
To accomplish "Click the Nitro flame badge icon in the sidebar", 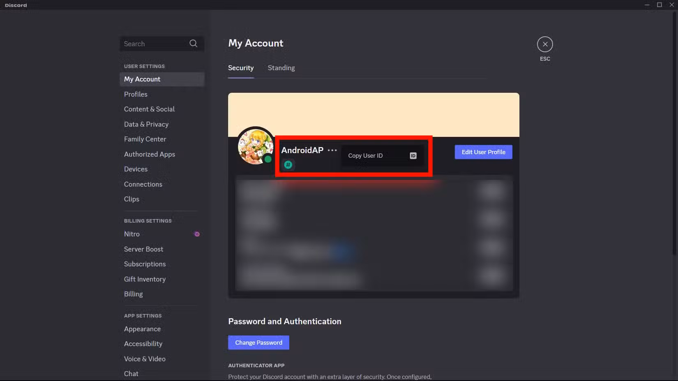I will click(196, 234).
